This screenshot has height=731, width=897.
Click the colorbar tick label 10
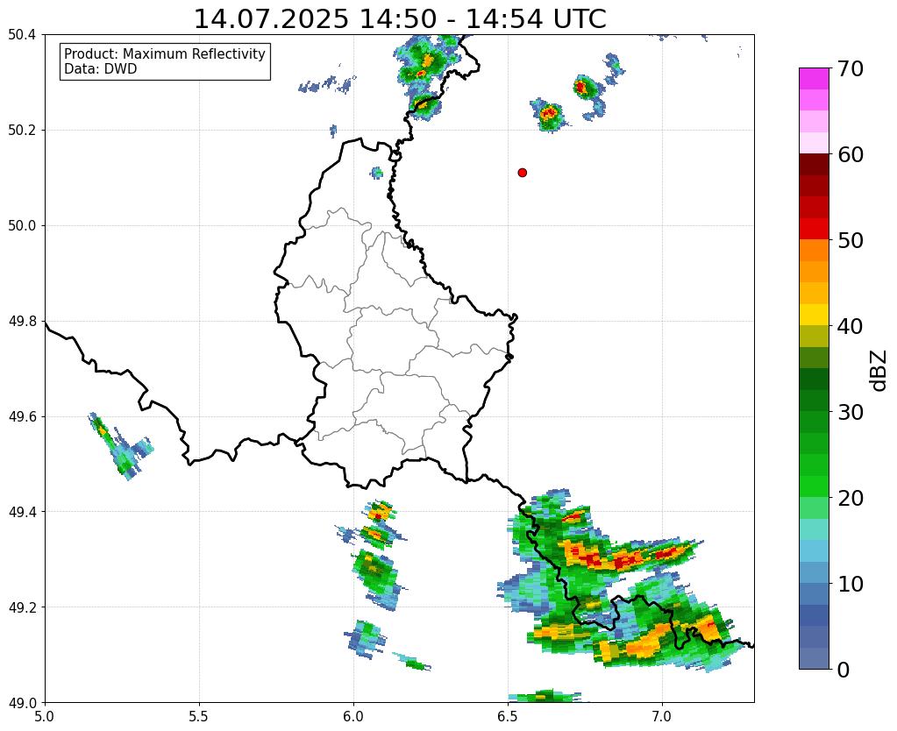tap(850, 584)
